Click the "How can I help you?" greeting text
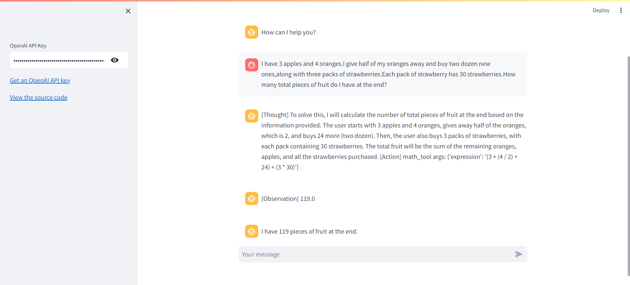Viewport: 630px width, 285px height. coord(288,32)
